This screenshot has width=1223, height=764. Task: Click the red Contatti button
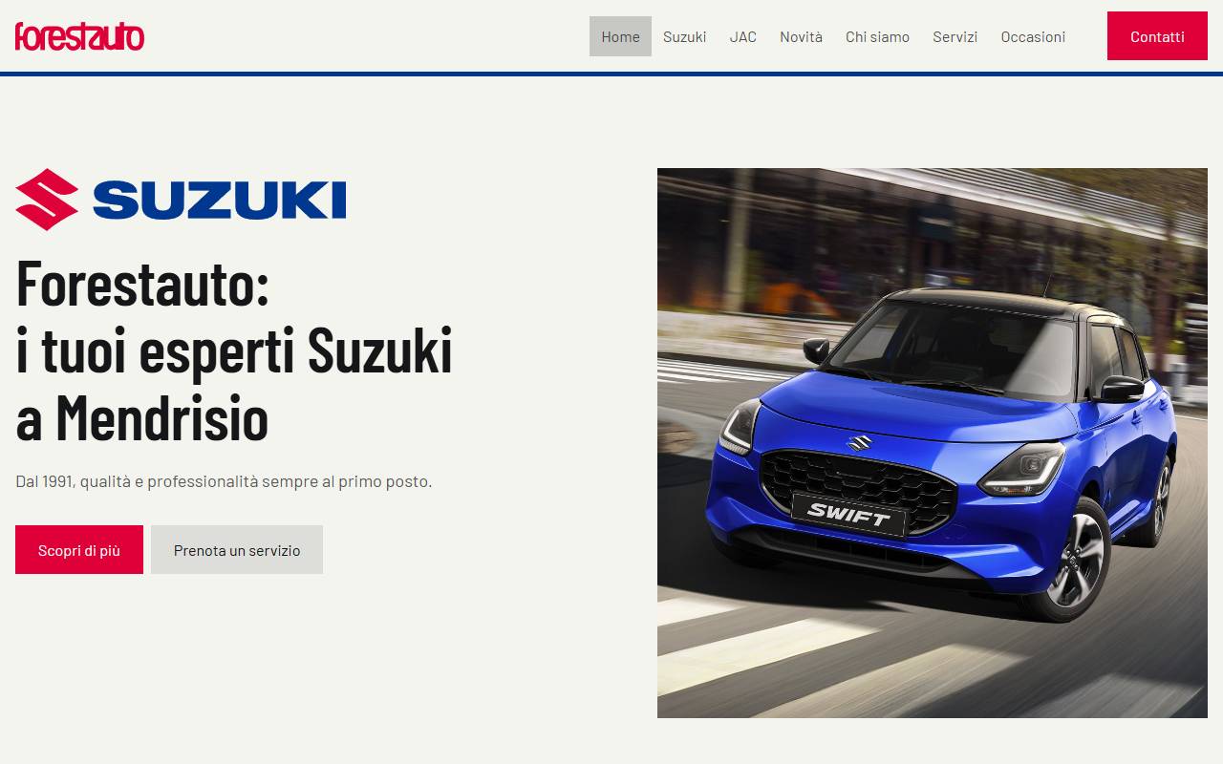[x=1157, y=36]
